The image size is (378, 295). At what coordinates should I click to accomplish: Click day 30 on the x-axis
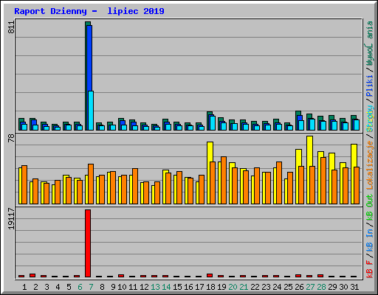coord(343,287)
